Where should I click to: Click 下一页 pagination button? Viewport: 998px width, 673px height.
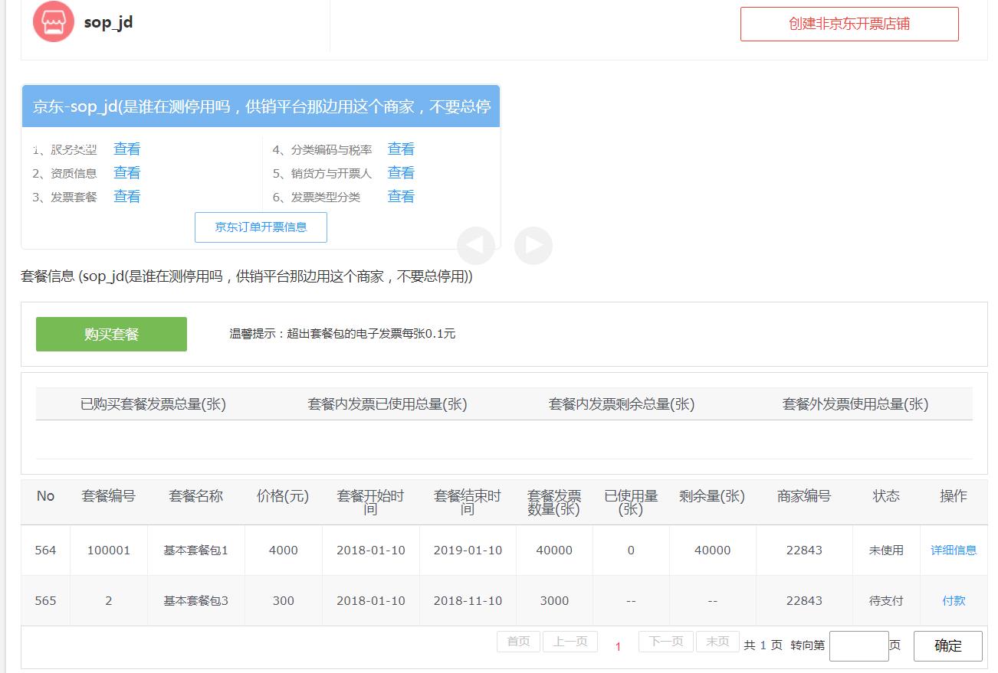(x=666, y=642)
